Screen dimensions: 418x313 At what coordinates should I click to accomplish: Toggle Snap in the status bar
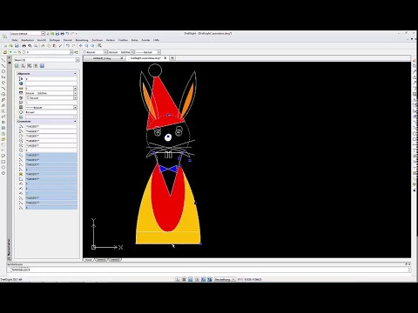coord(178,279)
